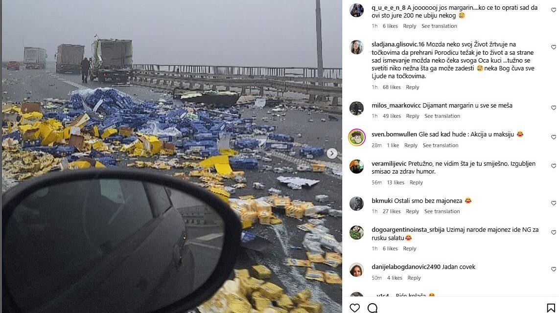Like q_u_e_e_n_8's comment heart

point(554,9)
